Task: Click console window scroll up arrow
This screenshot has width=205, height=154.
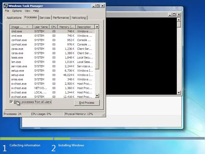Action: [179, 20]
